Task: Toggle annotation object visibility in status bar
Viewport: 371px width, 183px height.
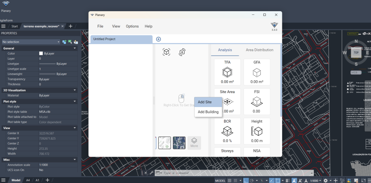Action: click(x=294, y=180)
